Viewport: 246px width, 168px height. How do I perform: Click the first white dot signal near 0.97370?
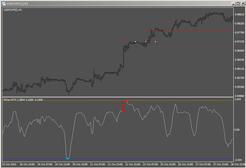pos(136,41)
